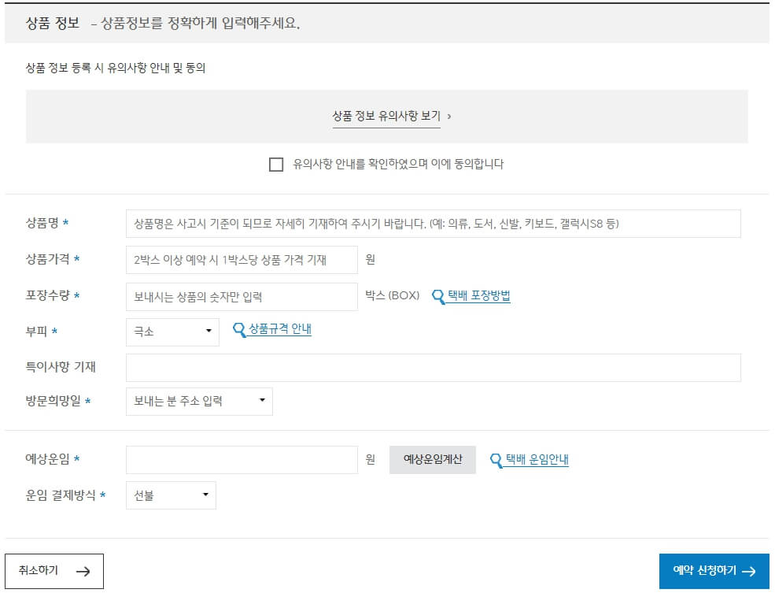The width and height of the screenshot is (775, 593).
Task: Click the 포장수량 quantity input field
Action: pyautogui.click(x=242, y=295)
